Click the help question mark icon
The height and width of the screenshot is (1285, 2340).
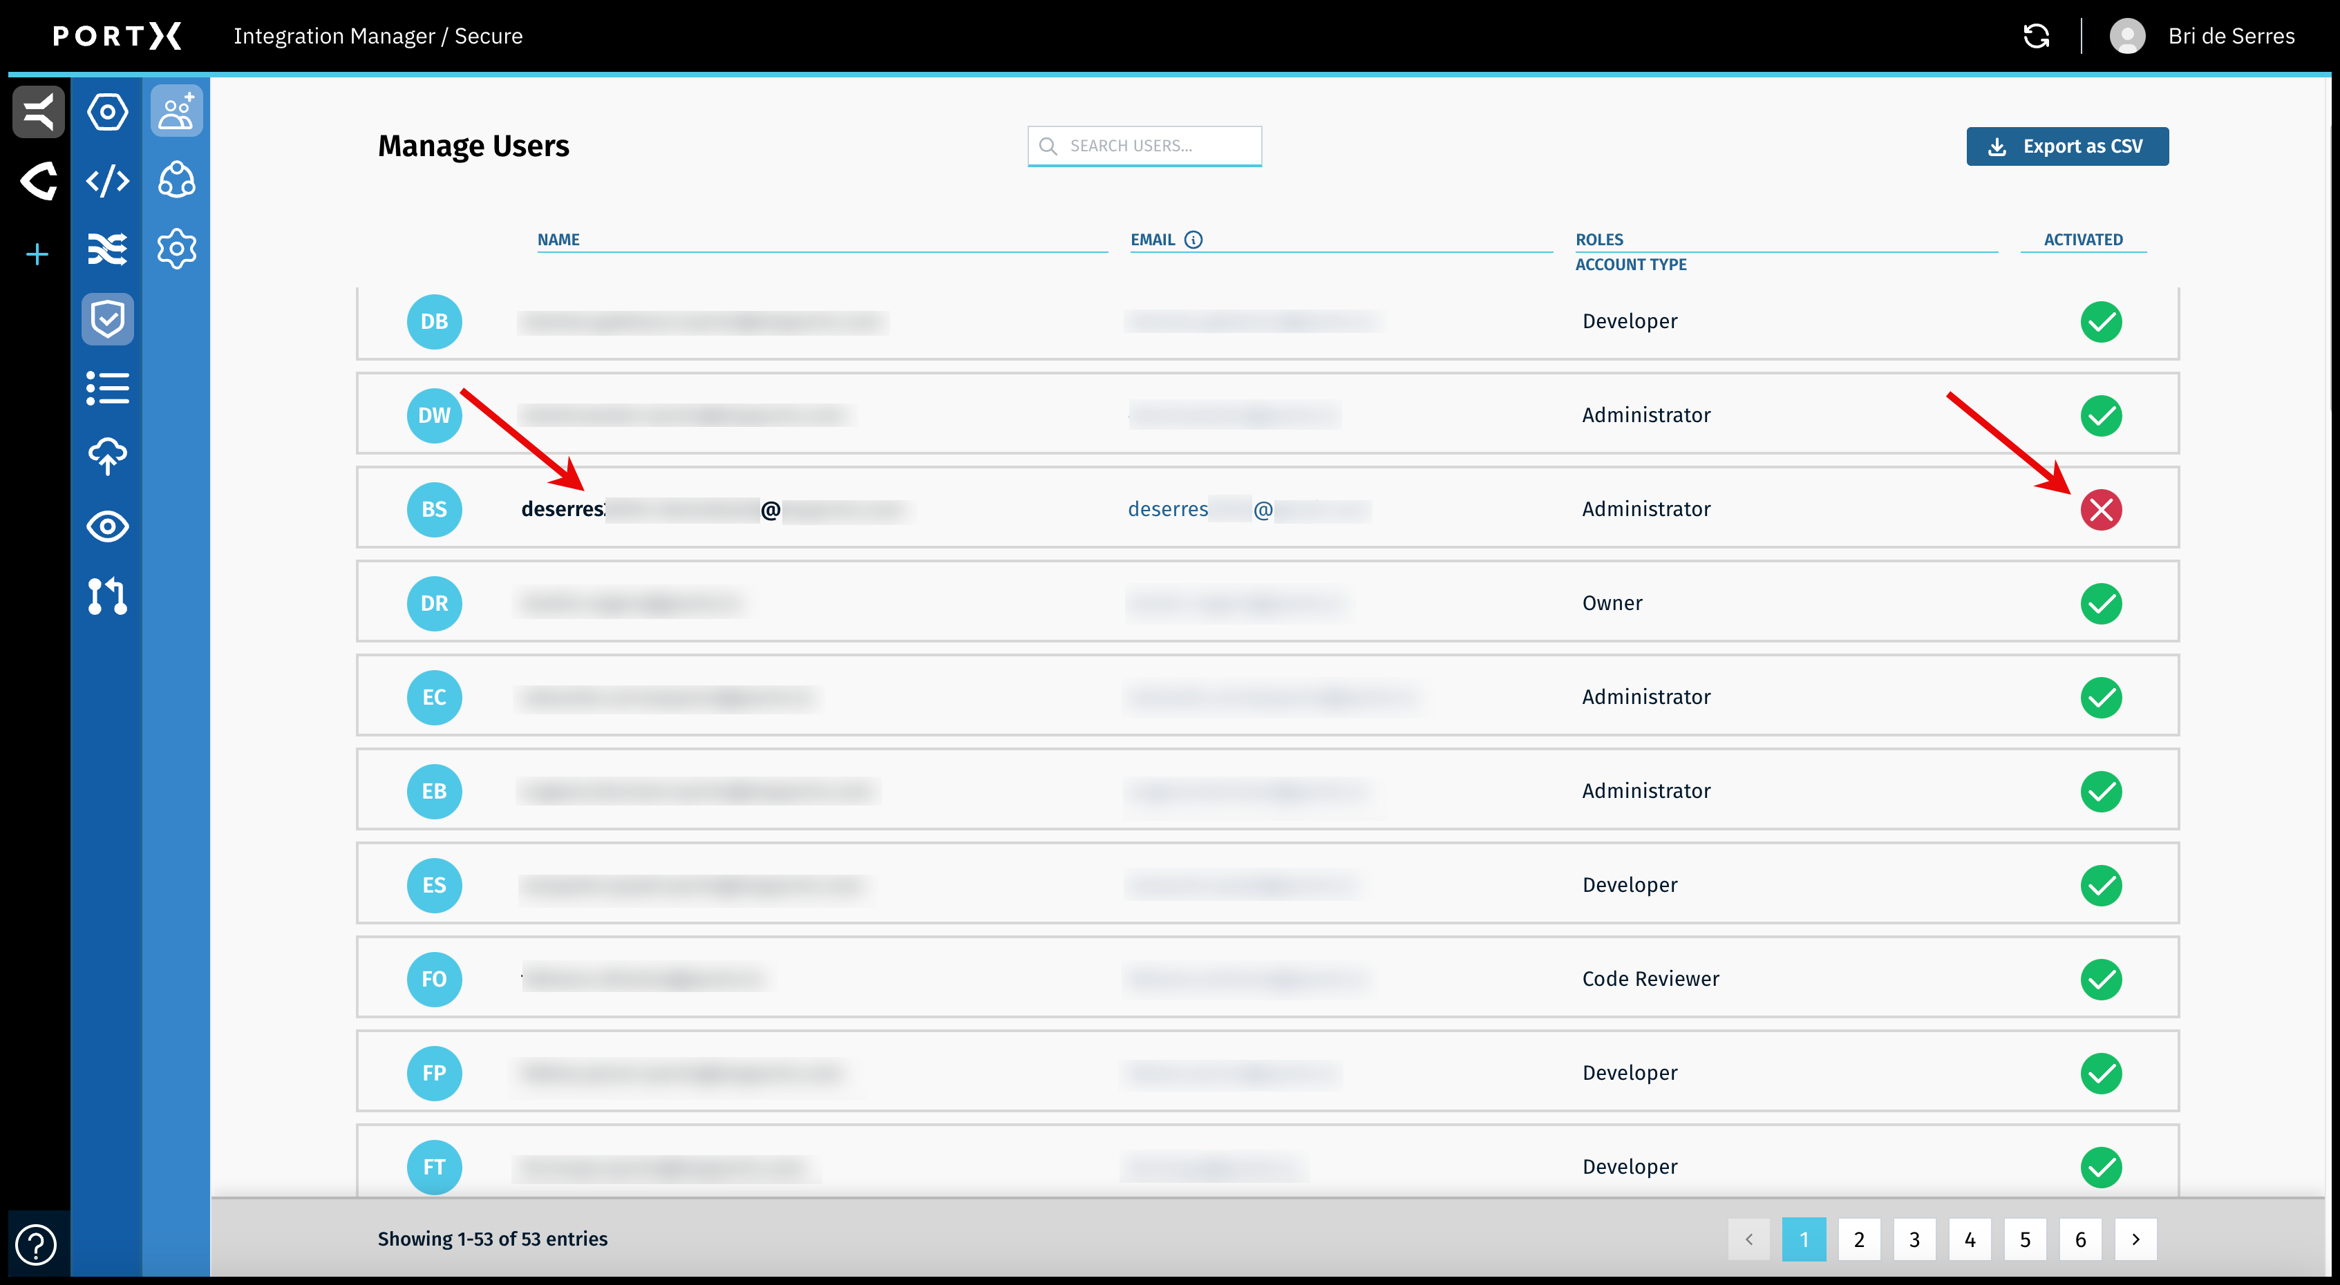click(x=37, y=1244)
